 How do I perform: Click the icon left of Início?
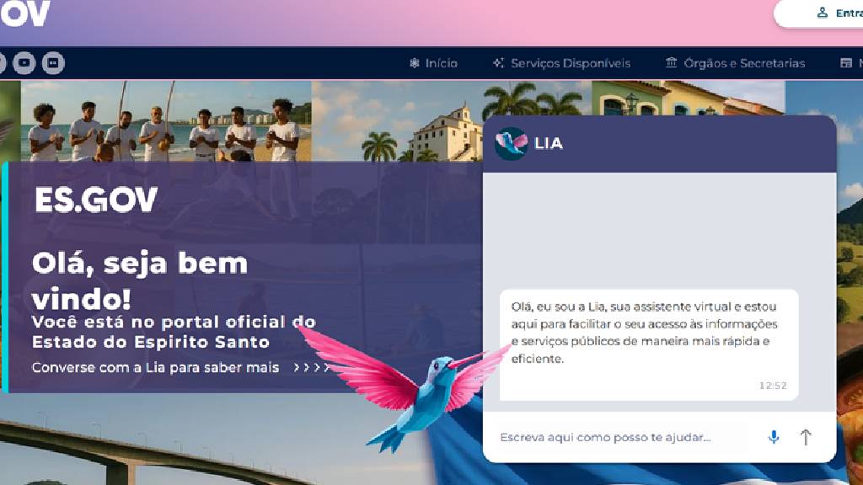415,63
